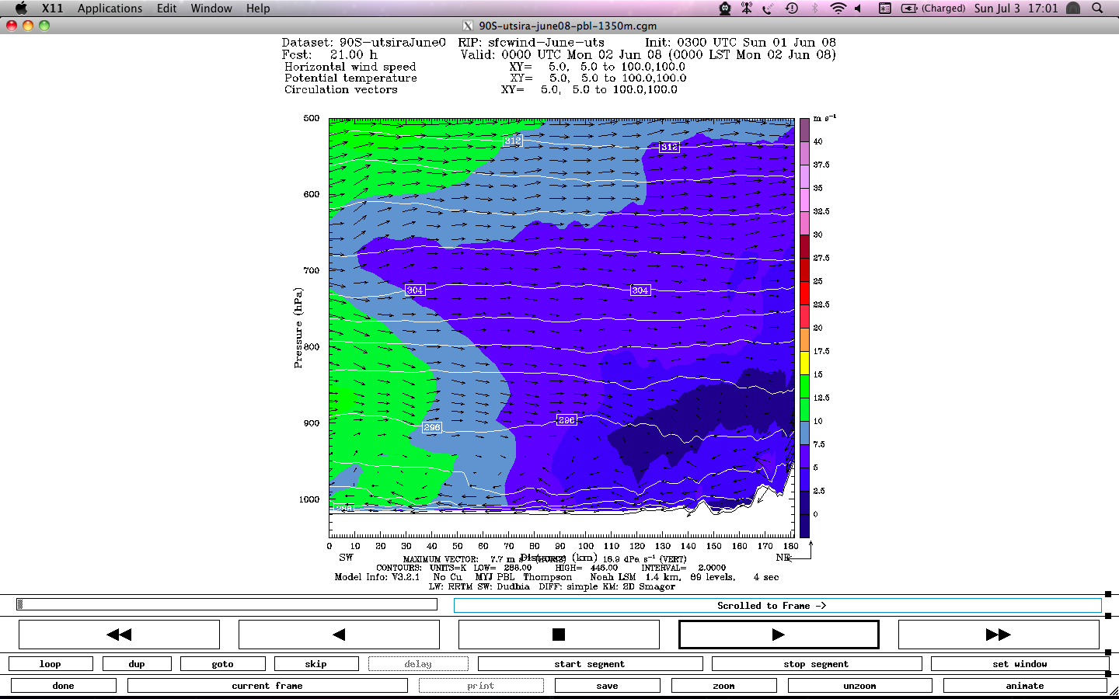1119x699 pixels.
Task: Click the fast-forward double-arrow button
Action: (x=999, y=635)
